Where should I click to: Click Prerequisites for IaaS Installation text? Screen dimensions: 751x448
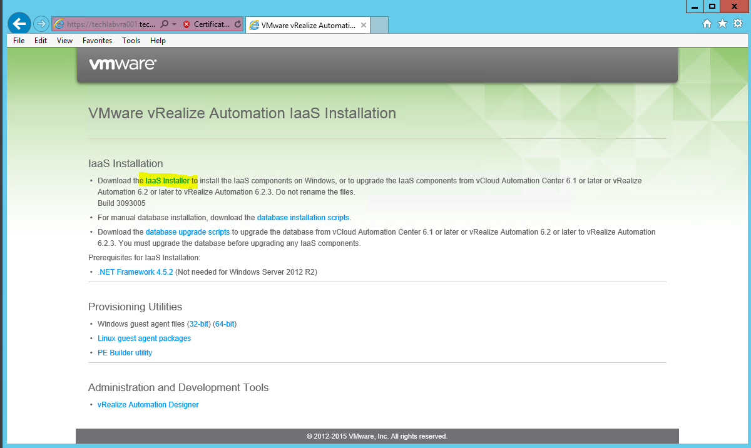[x=145, y=258]
